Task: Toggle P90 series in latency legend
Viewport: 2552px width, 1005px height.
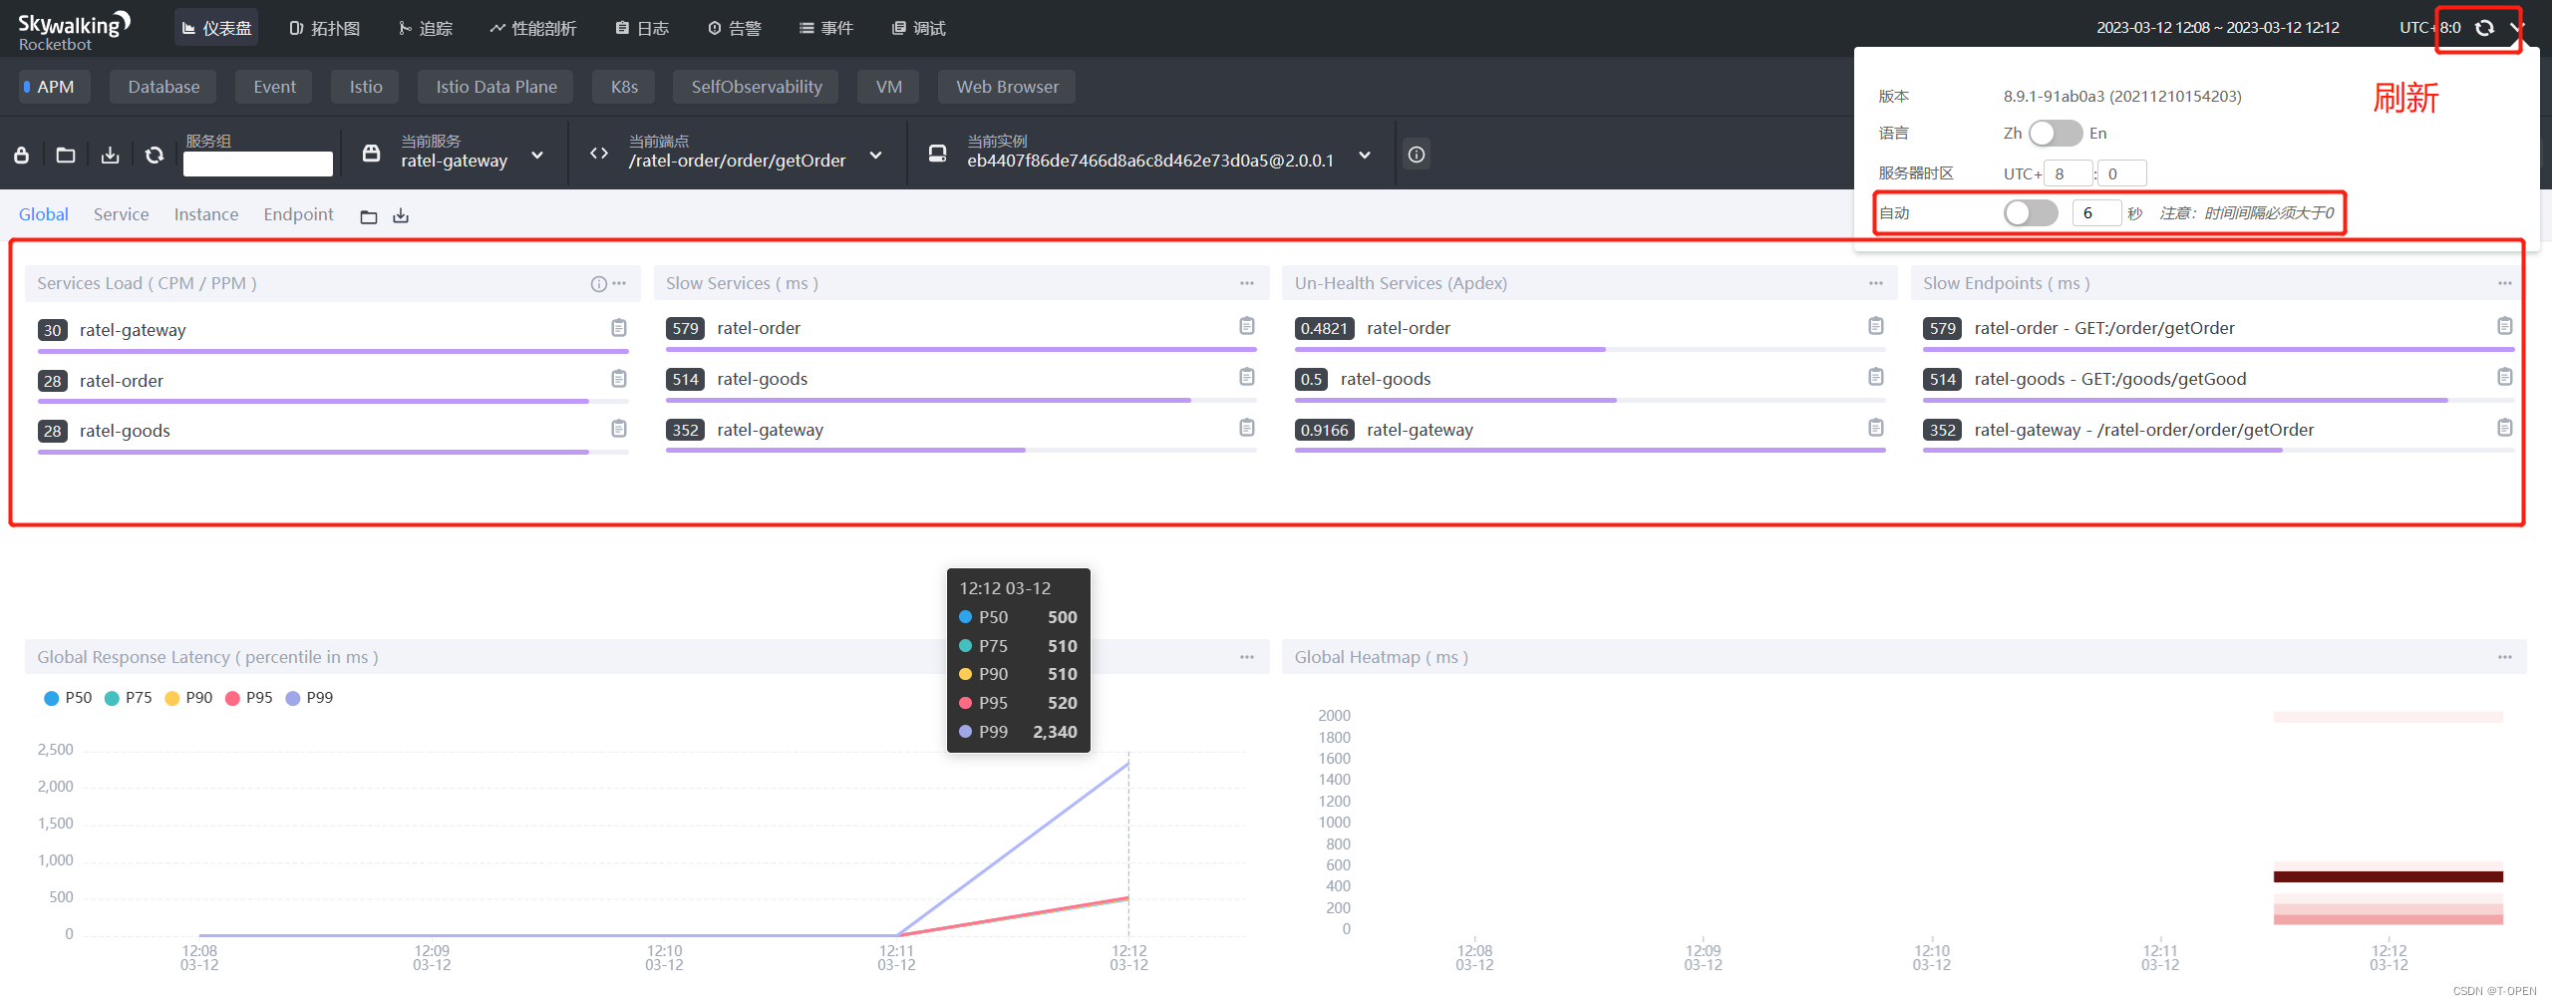Action: [x=188, y=698]
